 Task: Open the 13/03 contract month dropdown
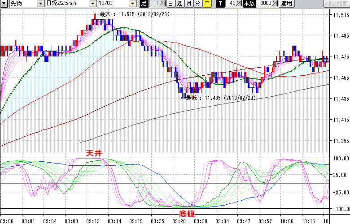133,4
